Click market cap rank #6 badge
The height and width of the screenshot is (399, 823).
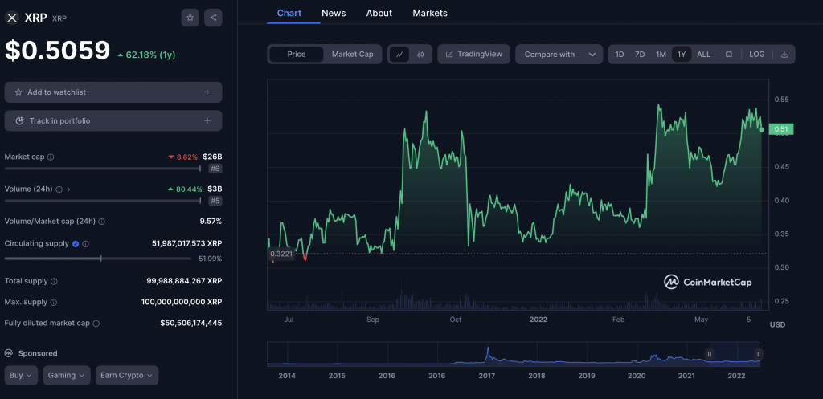(215, 169)
